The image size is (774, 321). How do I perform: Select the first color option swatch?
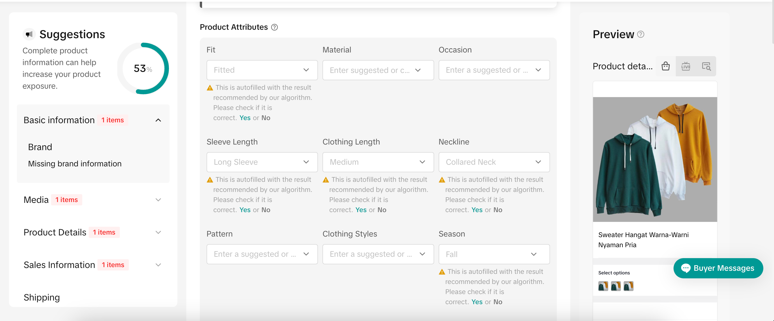pyautogui.click(x=603, y=286)
